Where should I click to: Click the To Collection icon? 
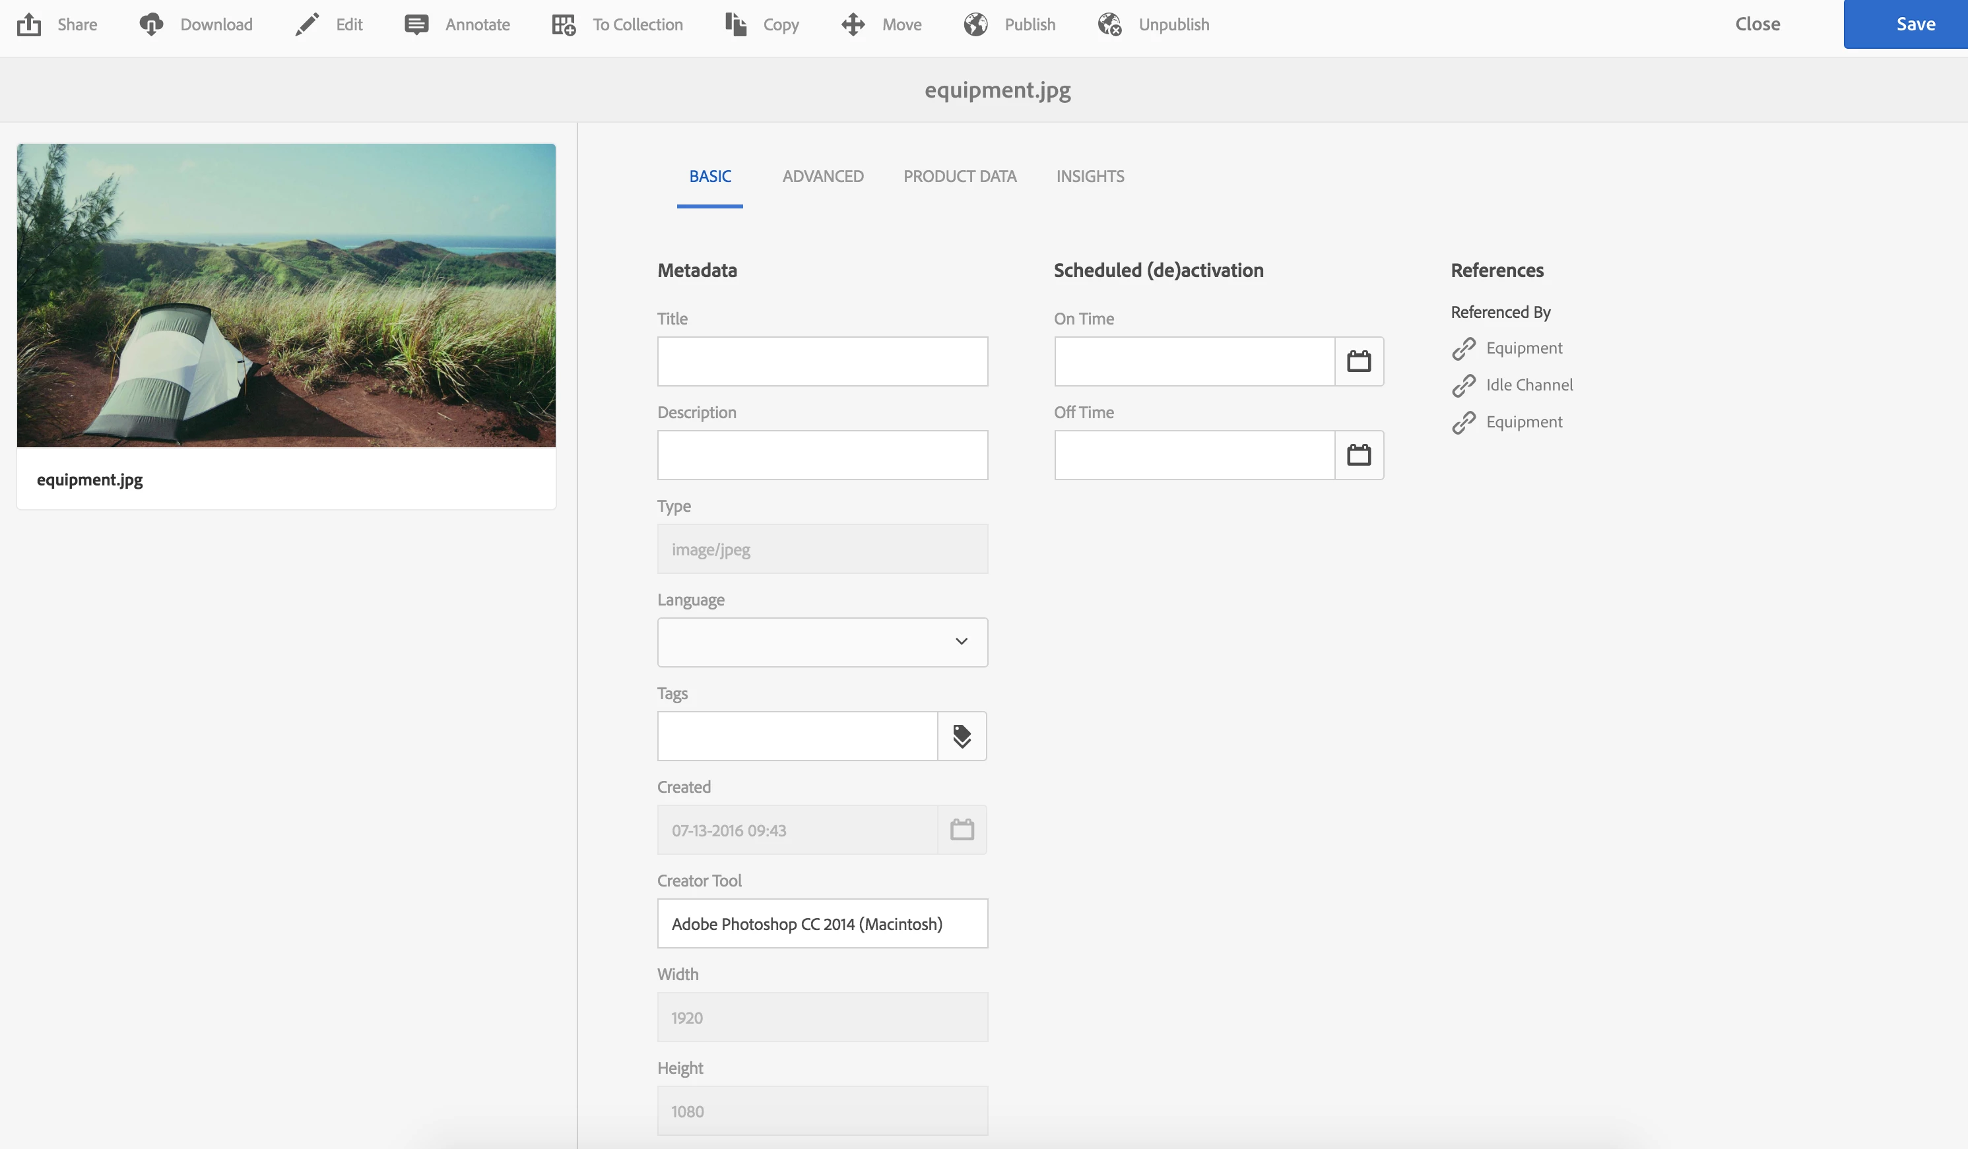coord(563,24)
